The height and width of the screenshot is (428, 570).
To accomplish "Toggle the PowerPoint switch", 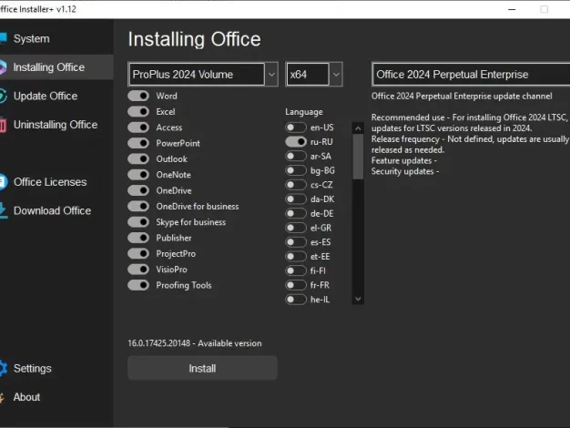I will click(x=138, y=143).
